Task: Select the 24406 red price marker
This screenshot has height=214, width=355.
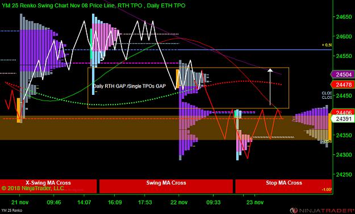Action: [x=343, y=112]
